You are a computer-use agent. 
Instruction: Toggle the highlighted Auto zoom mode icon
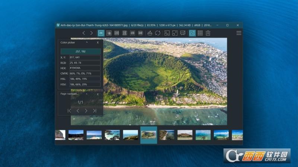click(x=101, y=33)
